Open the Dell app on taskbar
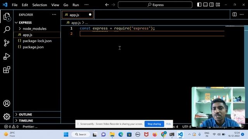 138,135
